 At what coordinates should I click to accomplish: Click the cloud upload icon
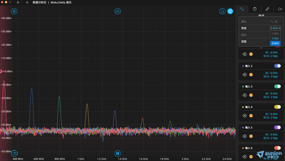(118, 11)
